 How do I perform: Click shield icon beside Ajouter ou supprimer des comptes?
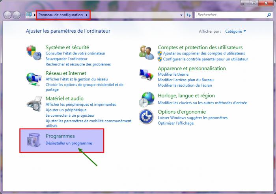[160, 53]
